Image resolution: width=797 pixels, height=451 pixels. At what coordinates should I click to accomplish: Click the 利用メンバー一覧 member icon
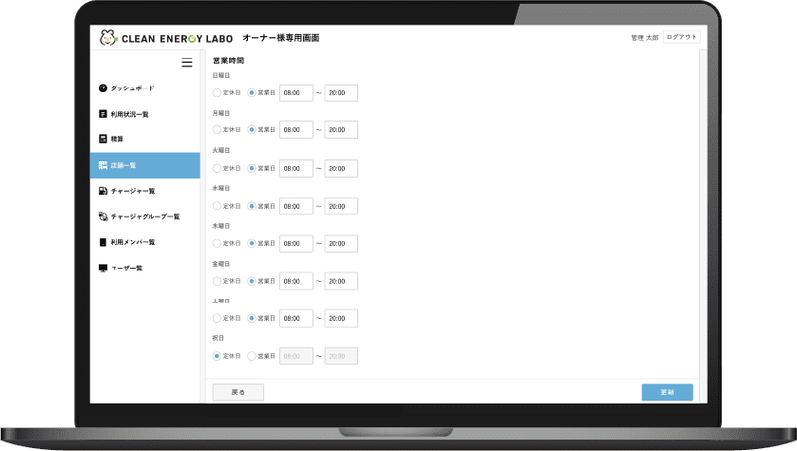tap(103, 242)
